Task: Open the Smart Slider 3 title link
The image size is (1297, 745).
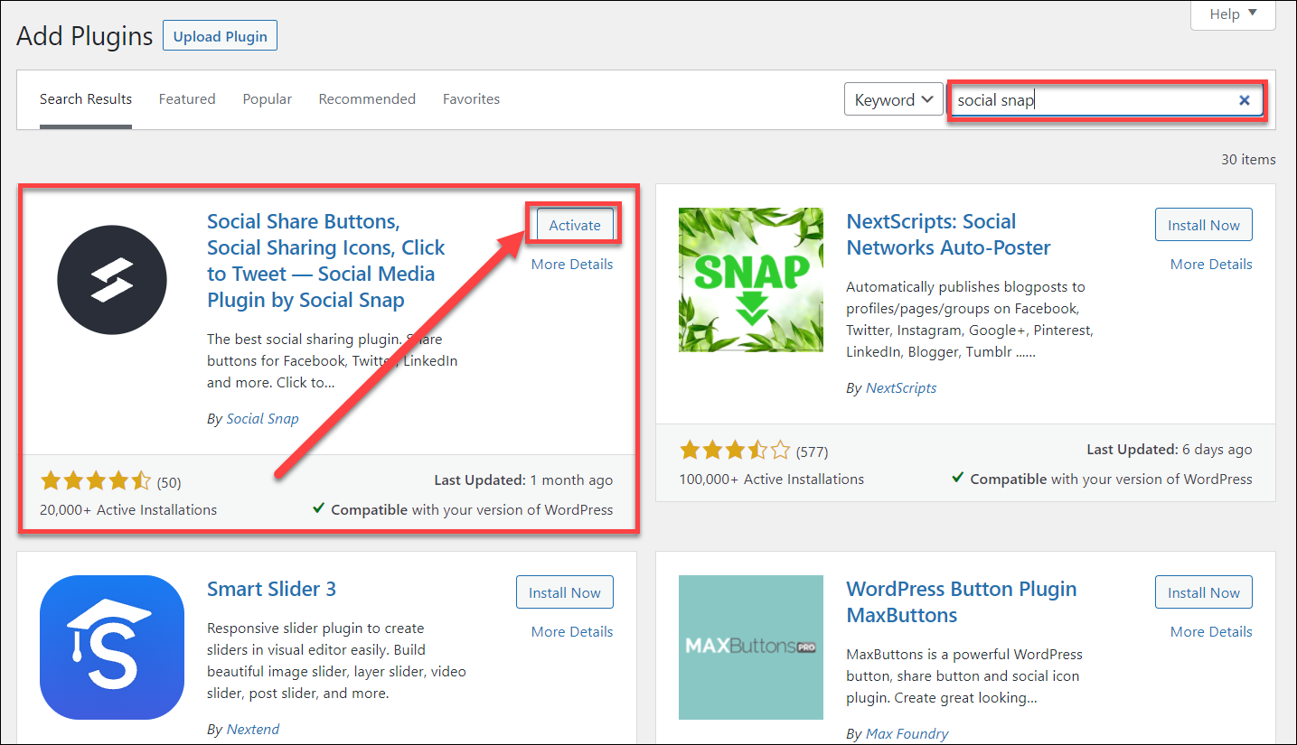Action: 271,590
